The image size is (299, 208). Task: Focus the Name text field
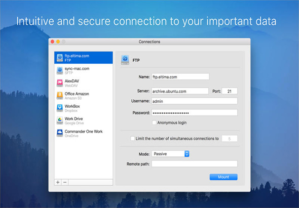(180, 77)
